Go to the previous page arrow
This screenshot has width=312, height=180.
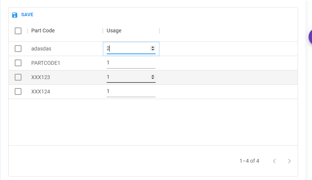274,161
